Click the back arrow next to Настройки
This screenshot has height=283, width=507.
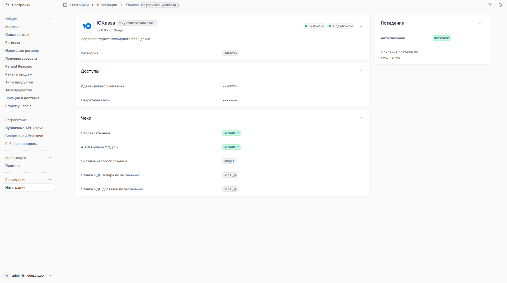[7, 5]
